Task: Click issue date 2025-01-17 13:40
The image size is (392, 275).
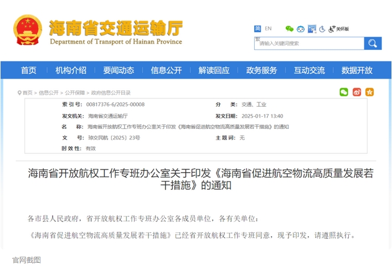Action: click(262, 116)
